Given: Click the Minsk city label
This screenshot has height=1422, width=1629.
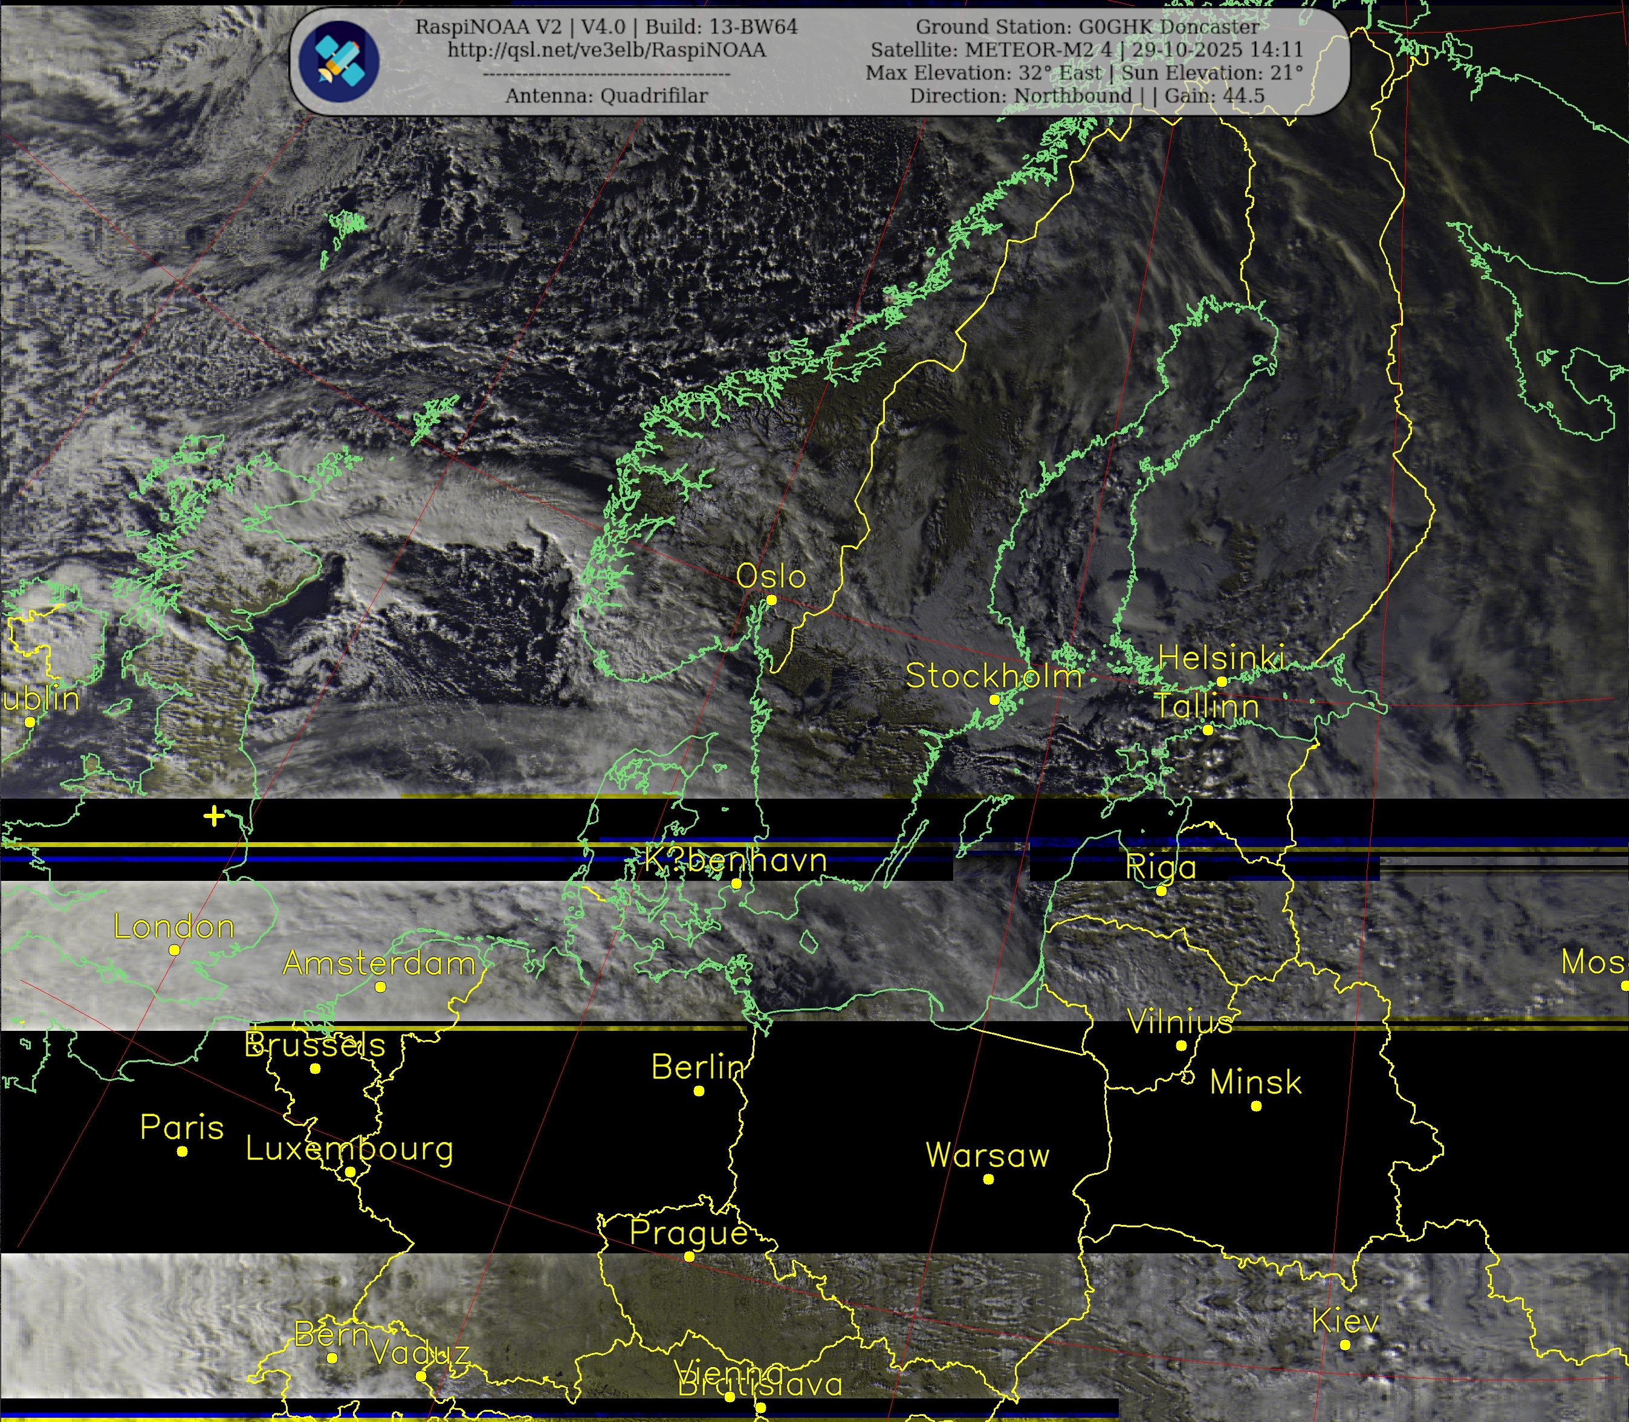Looking at the screenshot, I should click(x=1255, y=1082).
